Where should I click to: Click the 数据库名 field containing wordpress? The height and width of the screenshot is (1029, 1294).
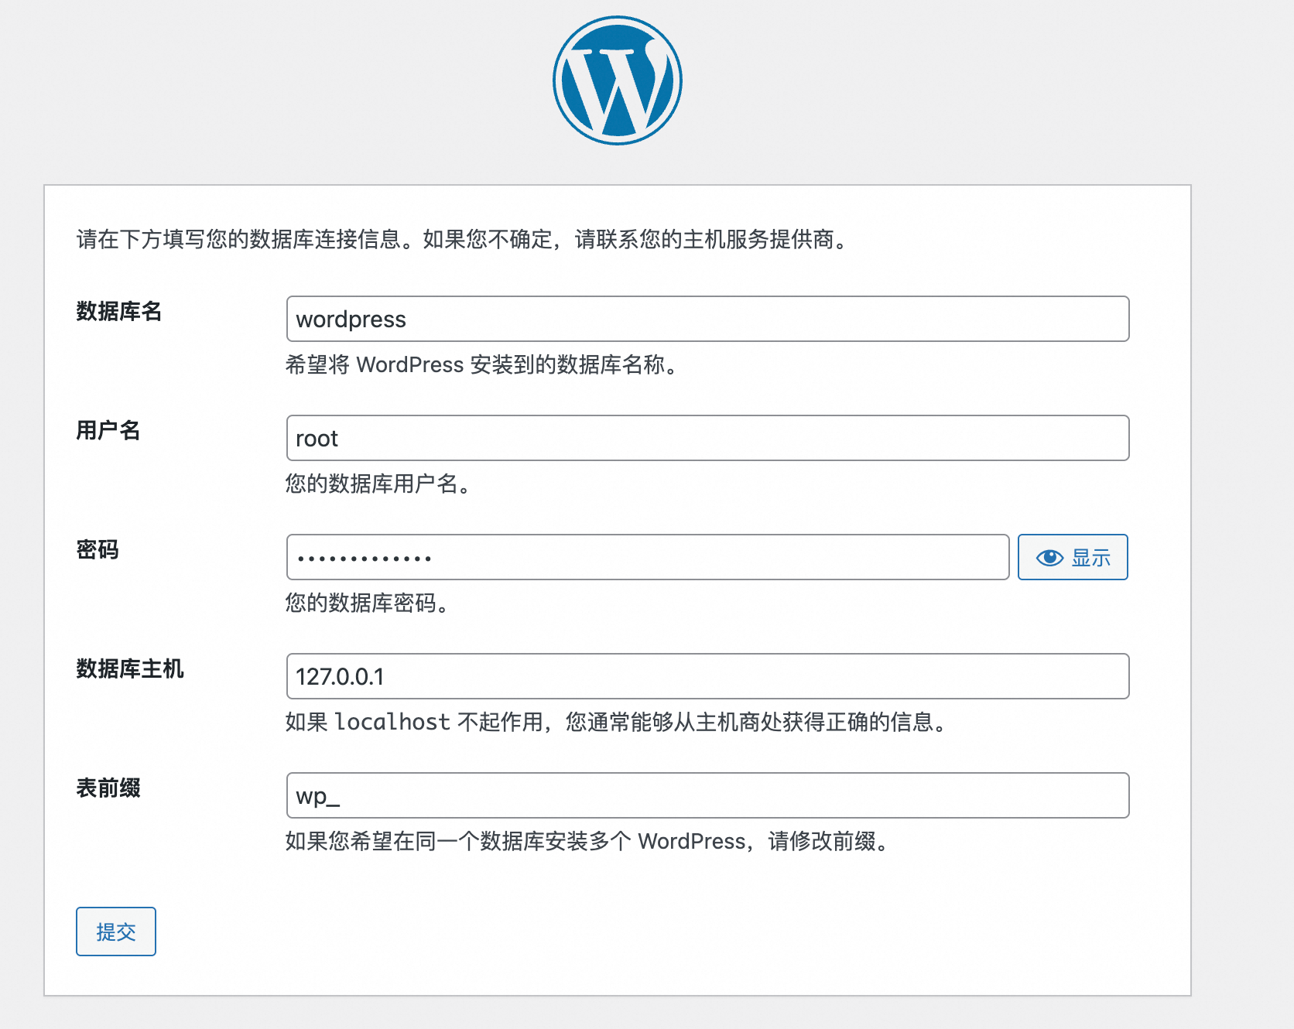pyautogui.click(x=707, y=319)
